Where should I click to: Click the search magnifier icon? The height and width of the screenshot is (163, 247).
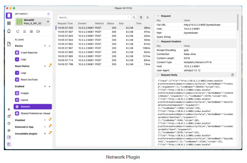click(x=134, y=18)
